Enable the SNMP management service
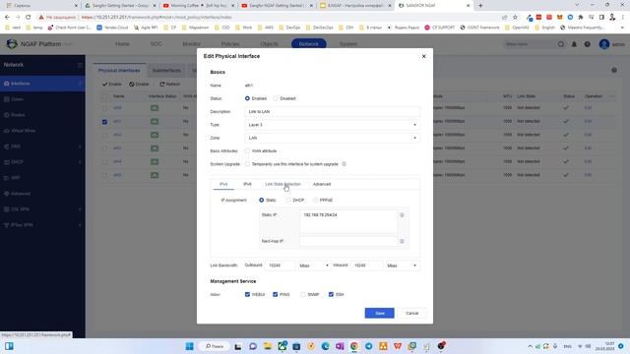This screenshot has width=630, height=354. 303,294
